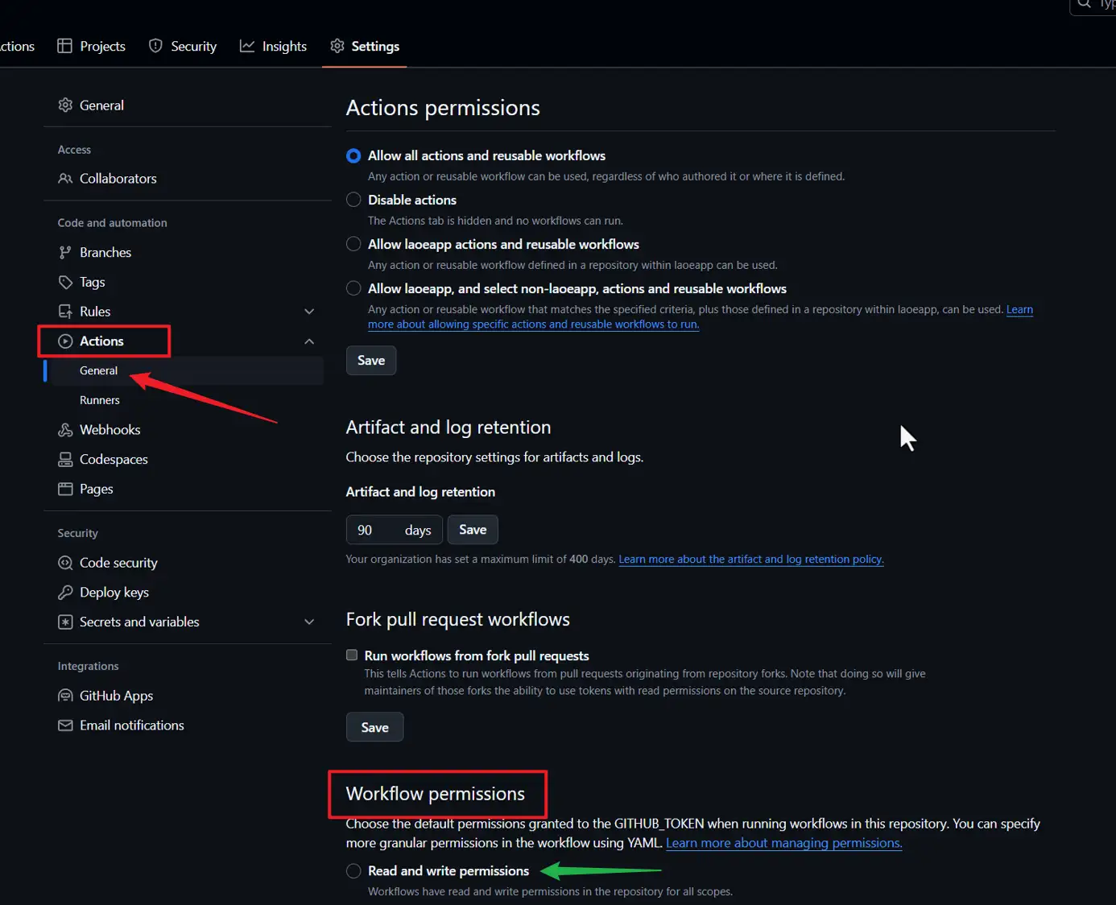Save the Actions permissions settings
1116x905 pixels.
[x=371, y=361]
